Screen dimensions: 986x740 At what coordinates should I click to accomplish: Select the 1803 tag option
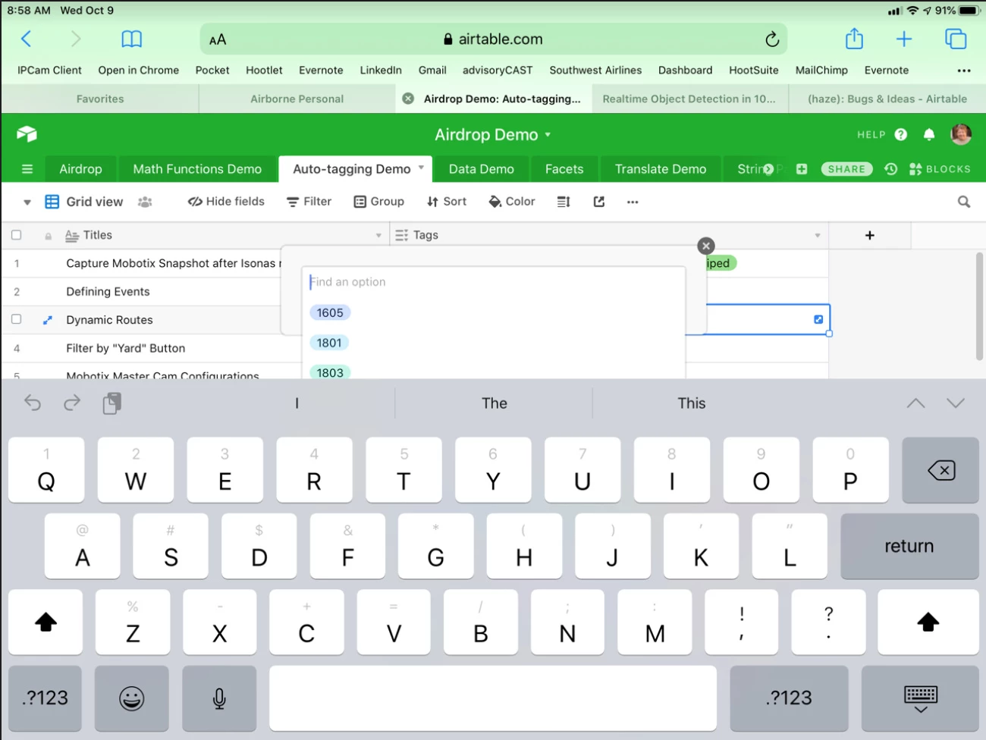pyautogui.click(x=330, y=372)
